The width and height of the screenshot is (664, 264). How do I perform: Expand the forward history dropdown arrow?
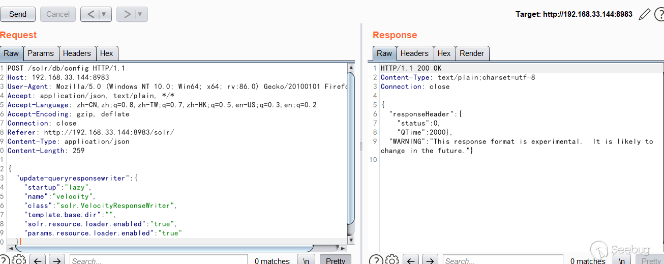point(140,14)
